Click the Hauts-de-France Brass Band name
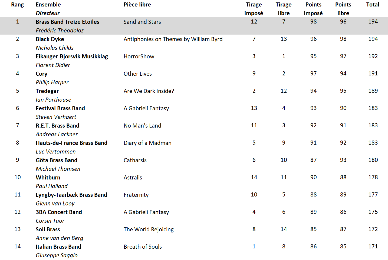 (71, 143)
